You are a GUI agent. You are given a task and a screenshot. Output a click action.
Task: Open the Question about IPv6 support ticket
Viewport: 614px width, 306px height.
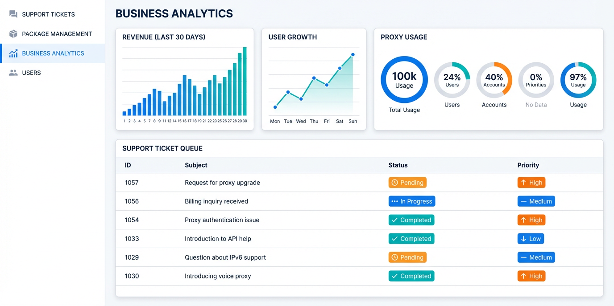pos(225,257)
